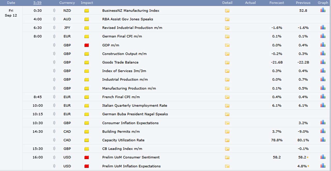331x171 pixels.
Task: Toggle sound alert for the 0:30 NZD event
Action: [x=54, y=11]
